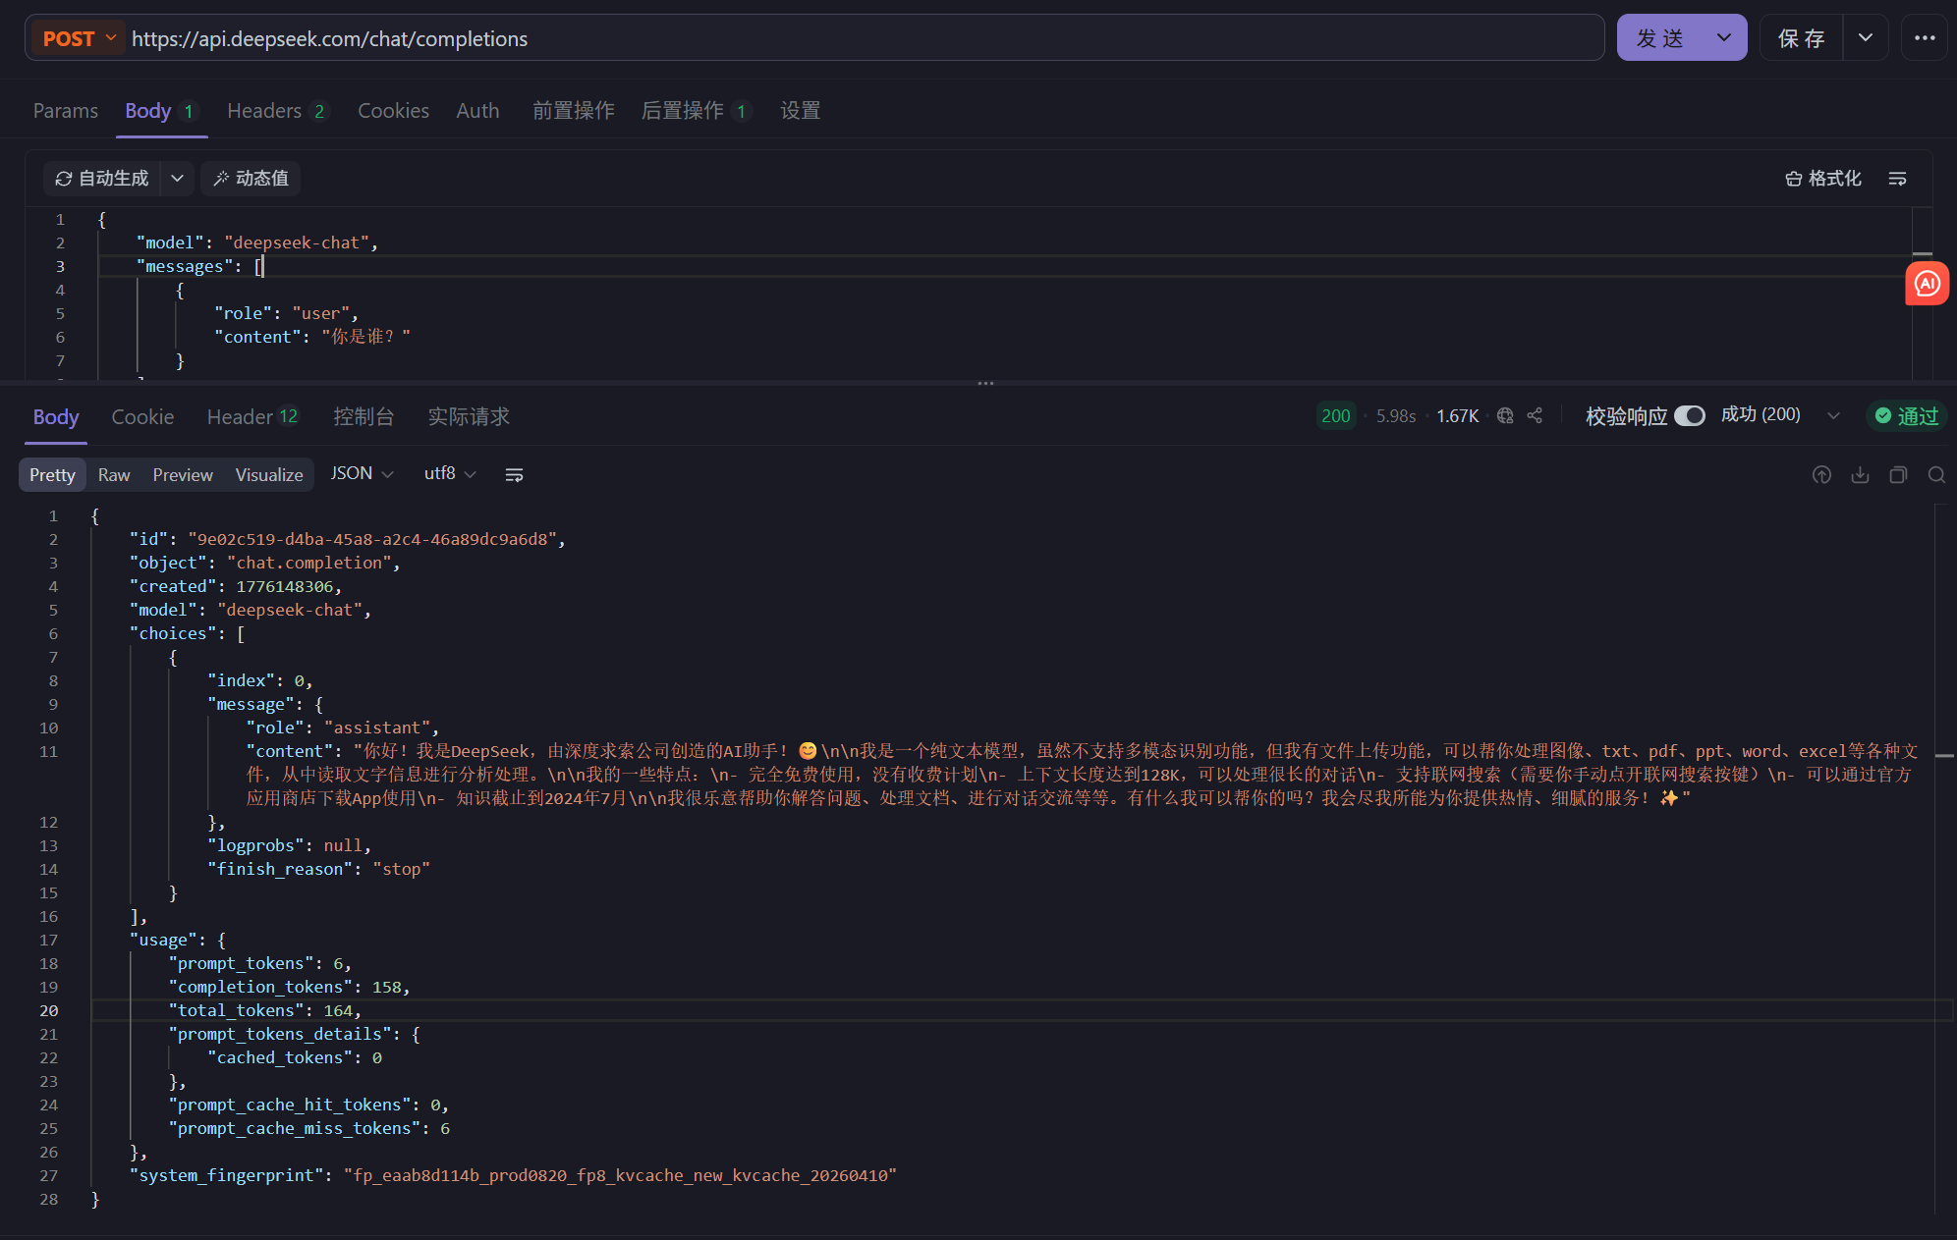
Task: Switch to the 控制台 response tab
Action: coord(363,417)
